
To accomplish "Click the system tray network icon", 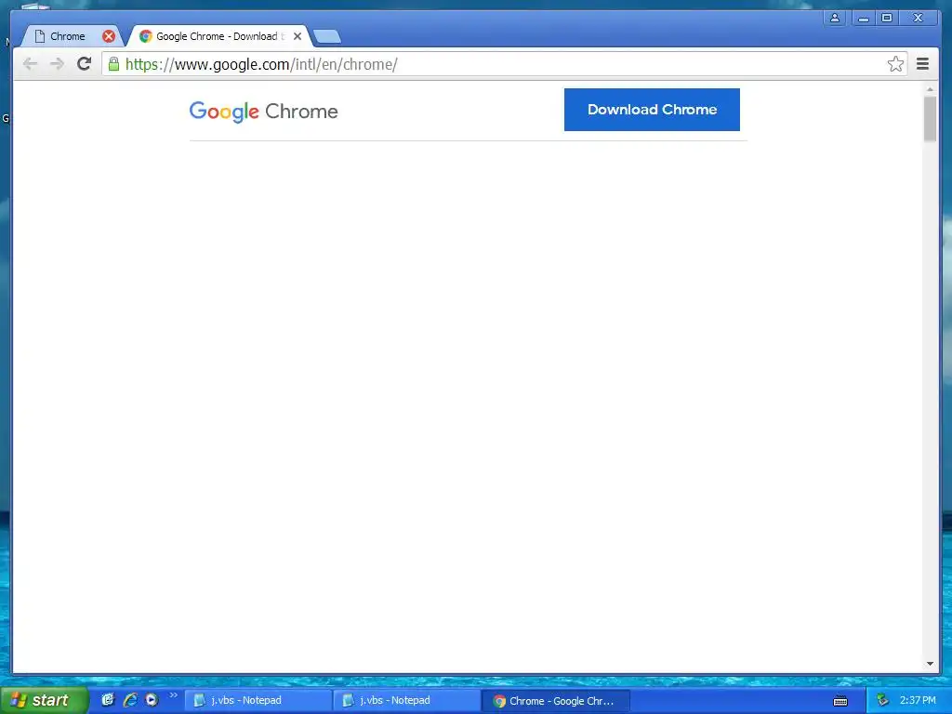I will coord(883,701).
